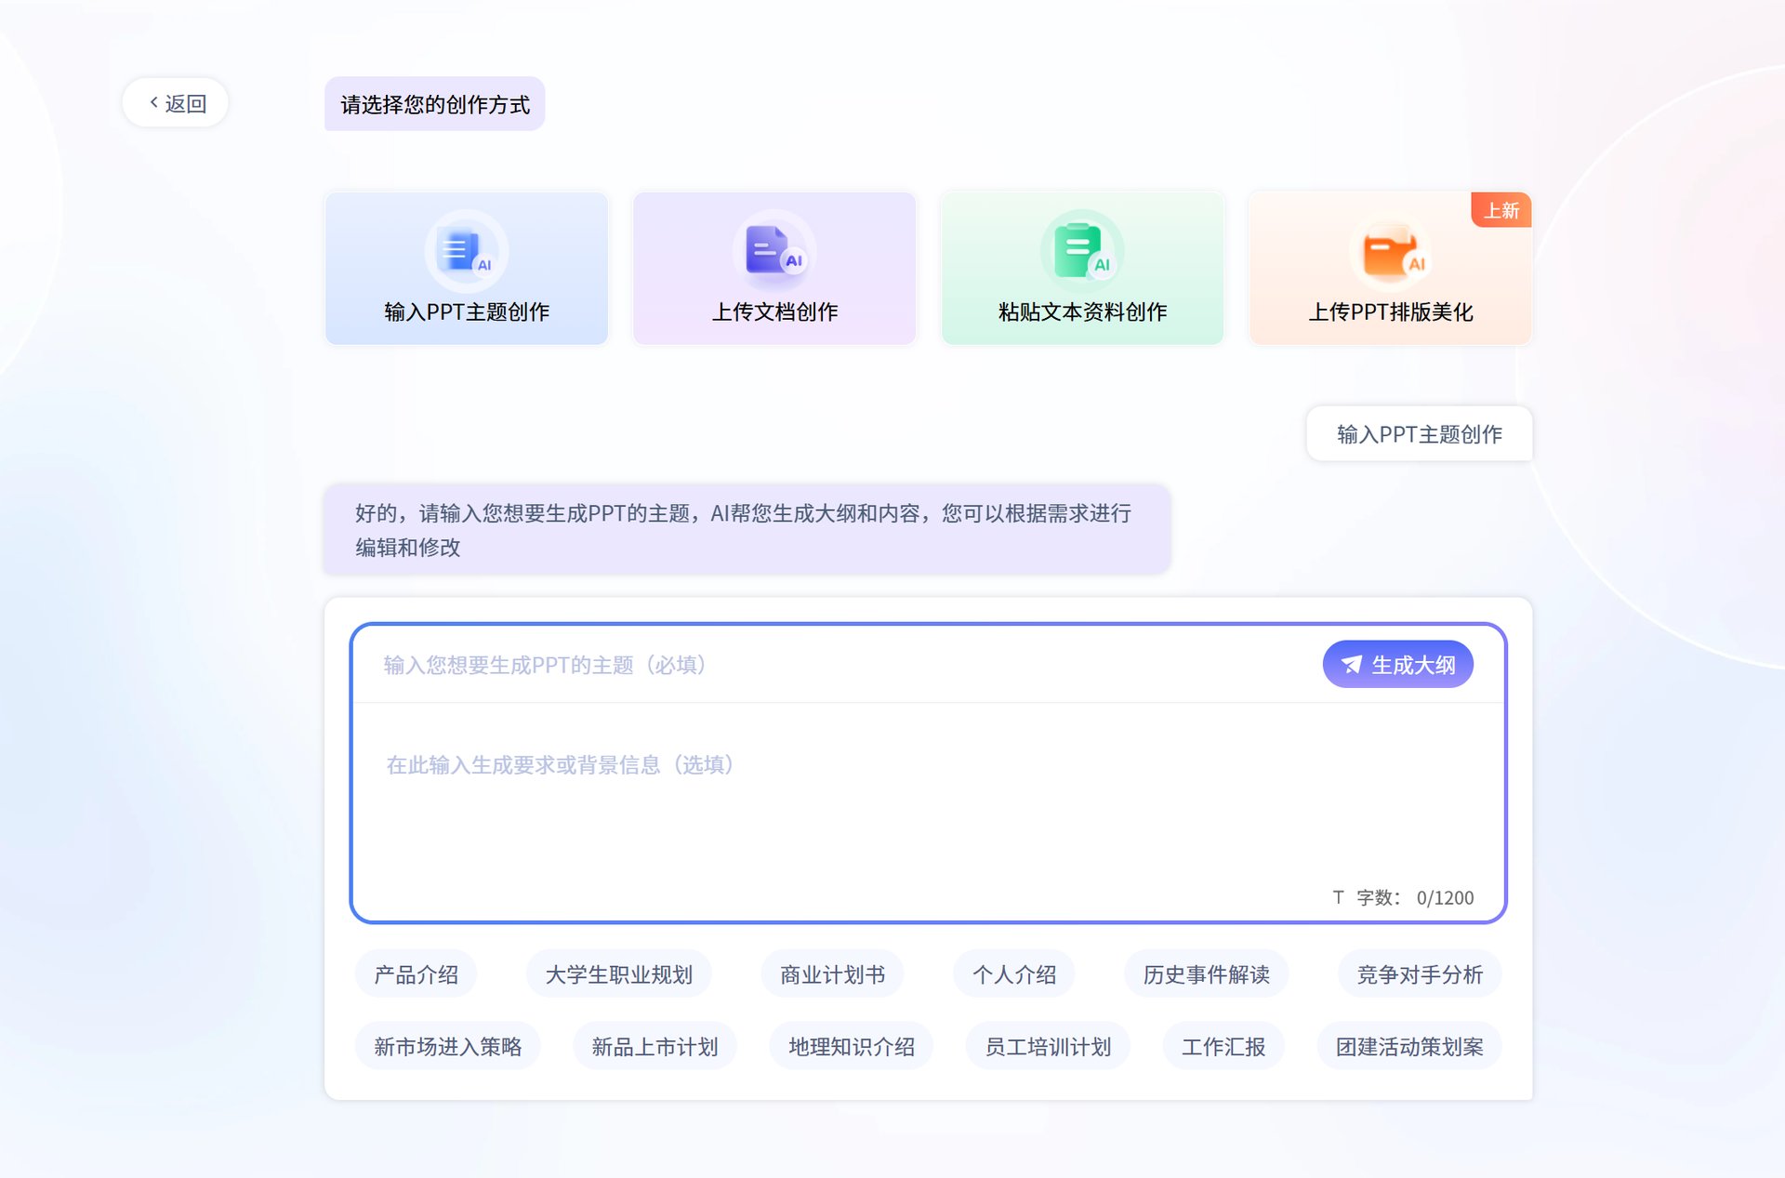Viewport: 1785px width, 1178px height.
Task: Click the T text icon beside 字数
Action: (1339, 897)
